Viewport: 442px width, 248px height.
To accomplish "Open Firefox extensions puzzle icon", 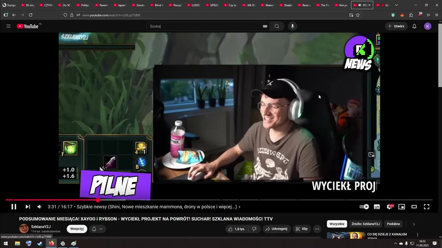I will click(411, 15).
